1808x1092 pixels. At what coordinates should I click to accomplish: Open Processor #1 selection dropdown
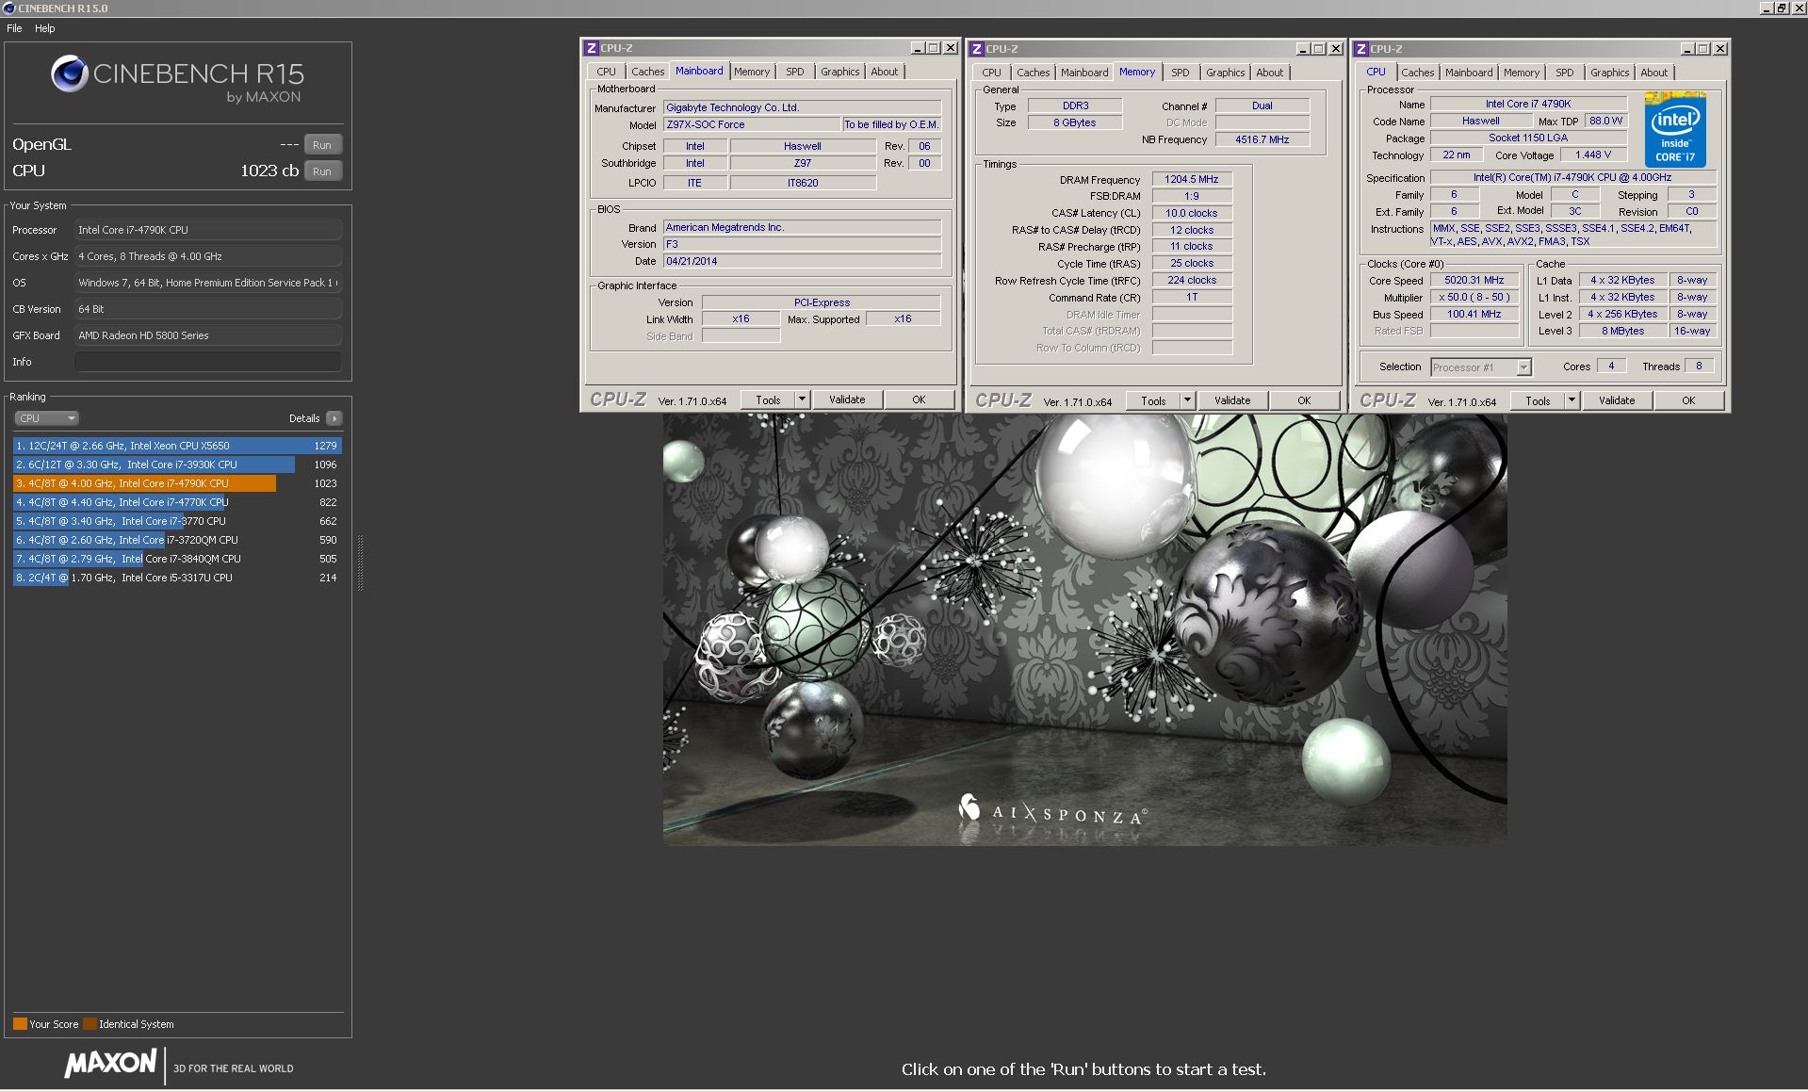pyautogui.click(x=1480, y=367)
